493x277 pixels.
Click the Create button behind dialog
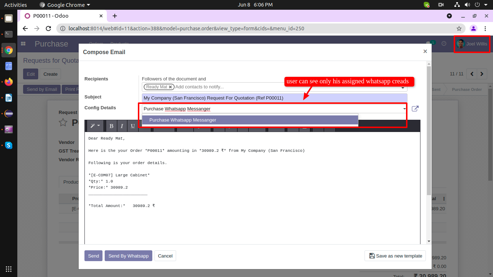point(51,74)
